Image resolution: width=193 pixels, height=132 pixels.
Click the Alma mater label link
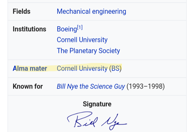30,68
